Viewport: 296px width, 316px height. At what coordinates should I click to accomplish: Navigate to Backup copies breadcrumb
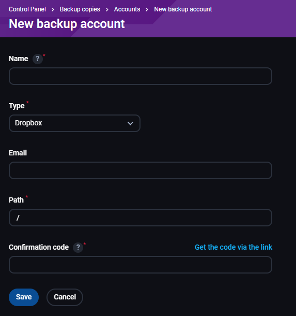80,9
